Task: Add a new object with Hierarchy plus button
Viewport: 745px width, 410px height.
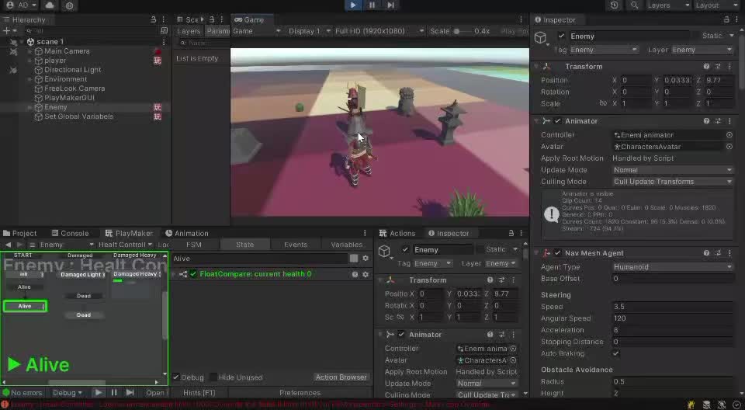Action: [x=7, y=30]
